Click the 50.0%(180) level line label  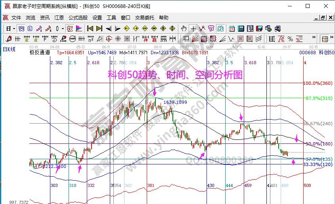(x=317, y=143)
